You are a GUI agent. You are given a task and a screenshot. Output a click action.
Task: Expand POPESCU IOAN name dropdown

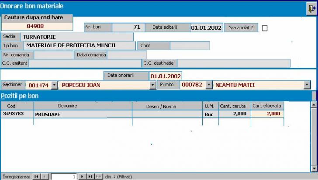click(x=153, y=85)
